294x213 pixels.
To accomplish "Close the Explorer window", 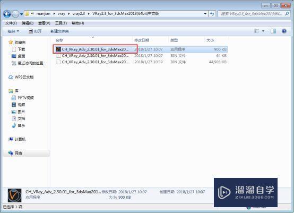I will click(x=286, y=5).
